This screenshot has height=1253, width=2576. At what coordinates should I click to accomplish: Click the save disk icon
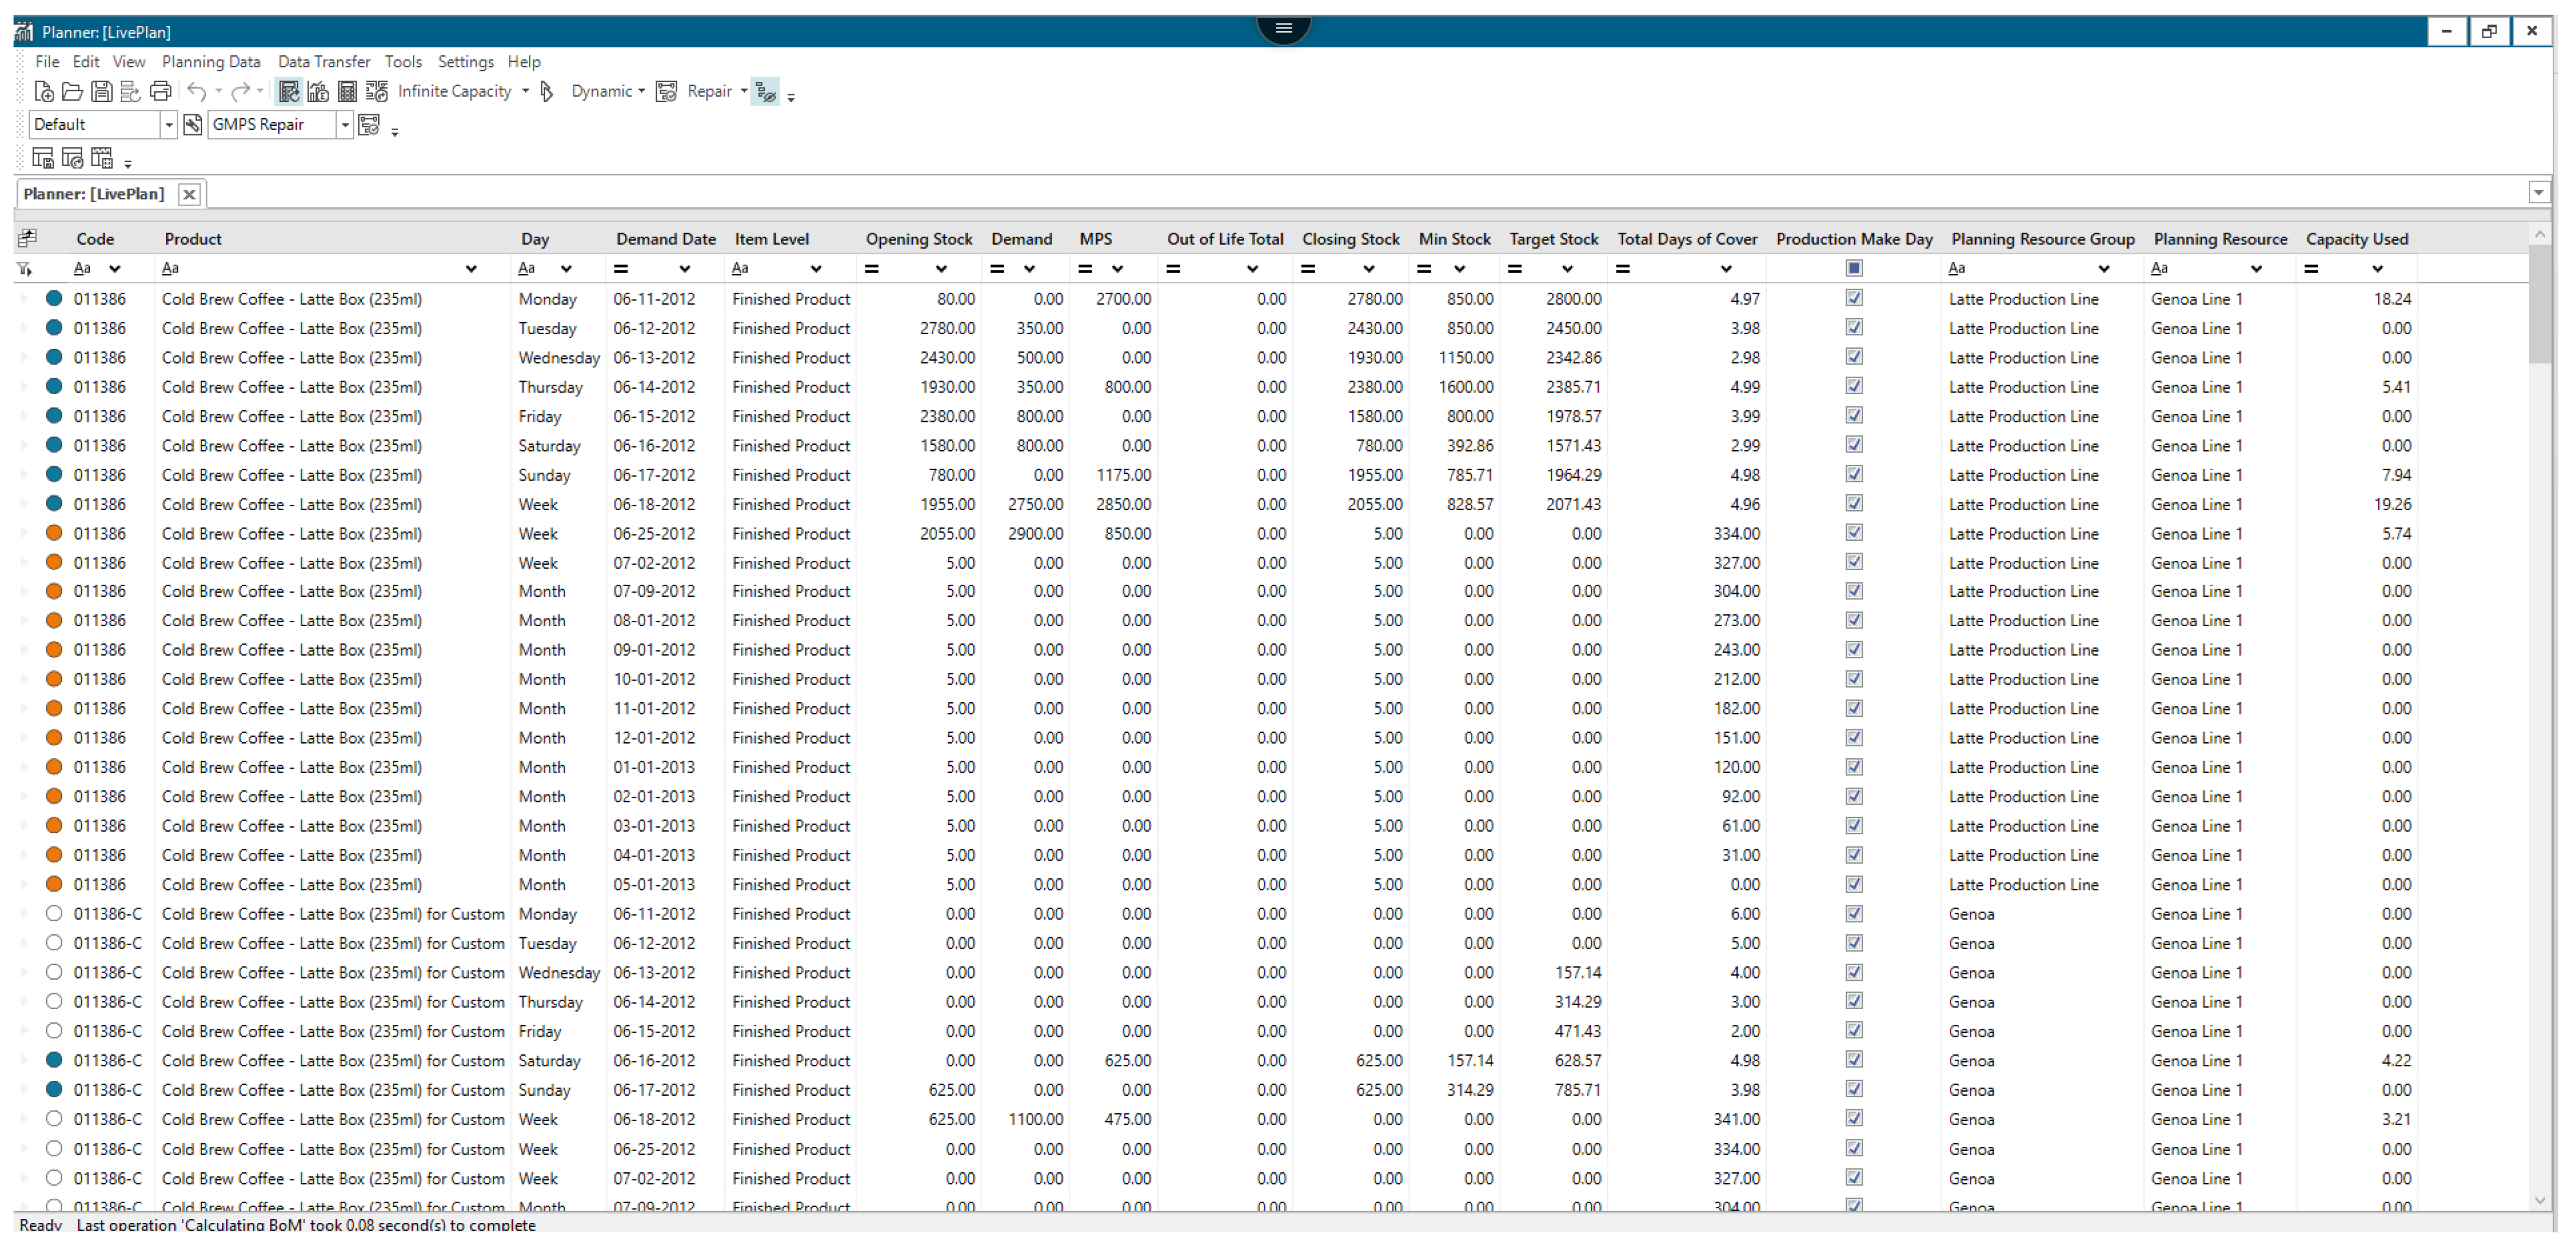pyautogui.click(x=101, y=92)
